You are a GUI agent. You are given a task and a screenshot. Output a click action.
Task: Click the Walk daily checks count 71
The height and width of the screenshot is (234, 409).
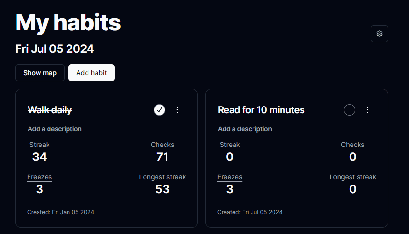tap(162, 157)
